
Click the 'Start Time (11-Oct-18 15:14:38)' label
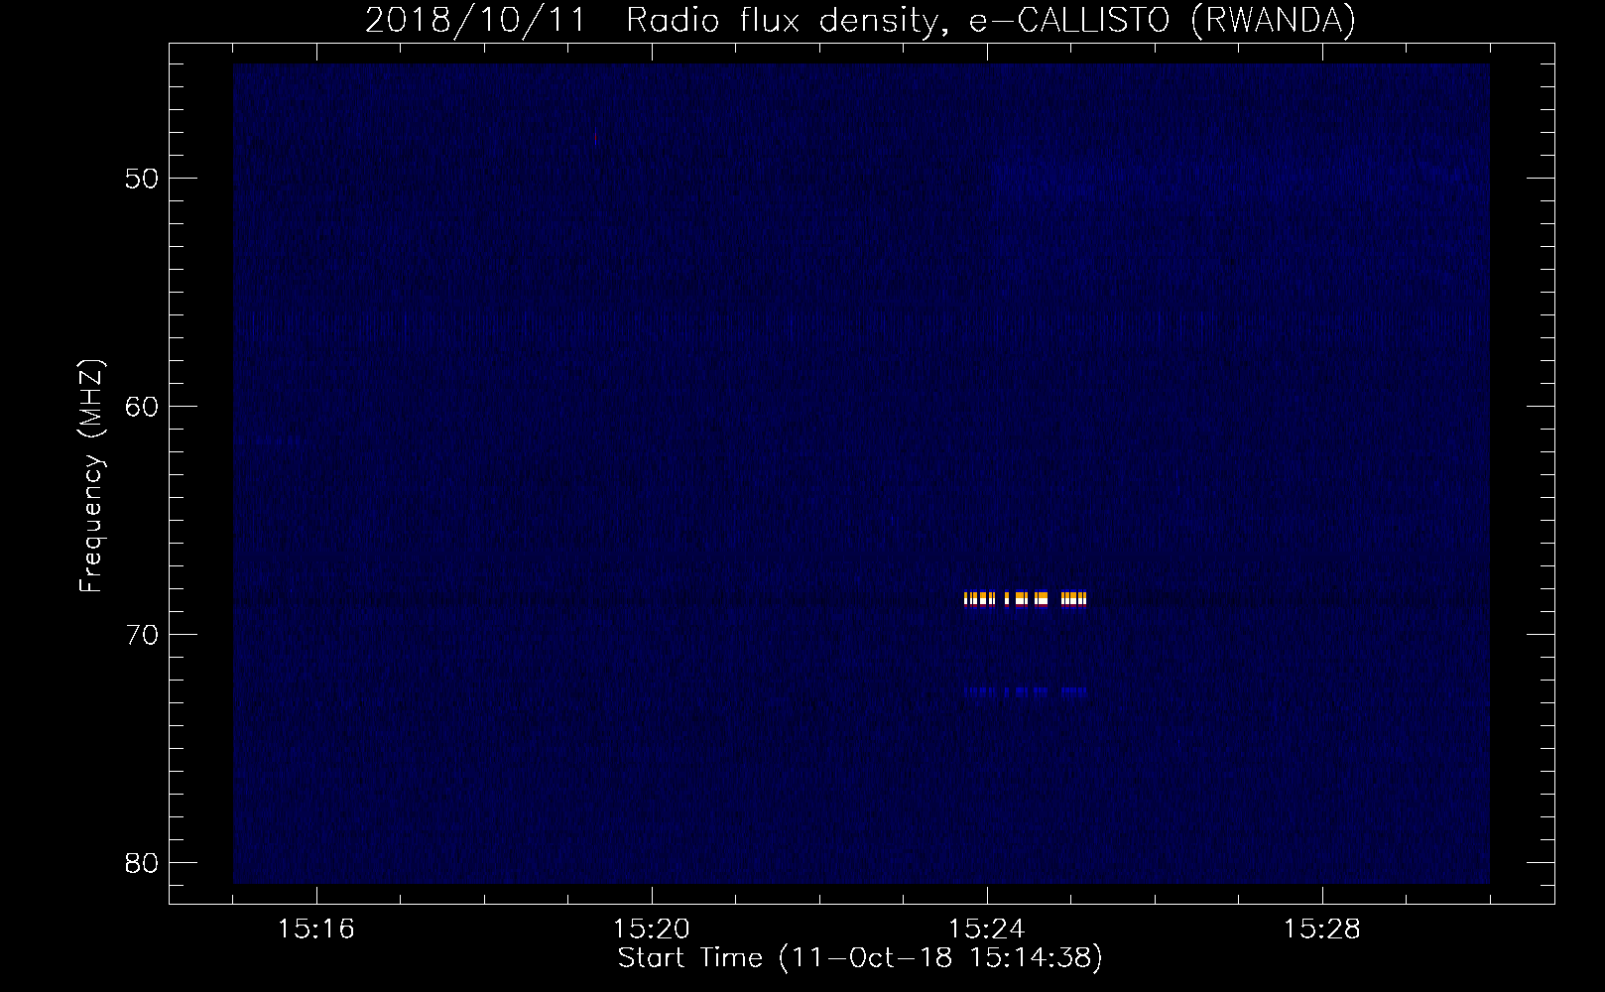(x=860, y=958)
